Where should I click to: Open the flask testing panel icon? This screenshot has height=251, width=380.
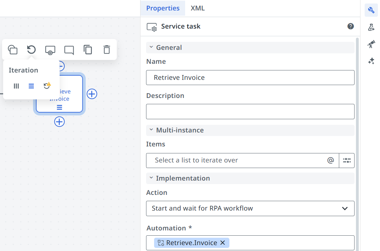pos(371,27)
